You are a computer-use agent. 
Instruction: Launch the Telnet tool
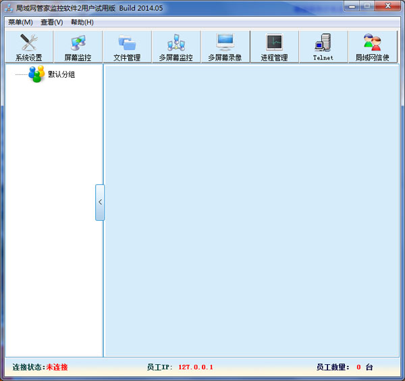point(323,47)
